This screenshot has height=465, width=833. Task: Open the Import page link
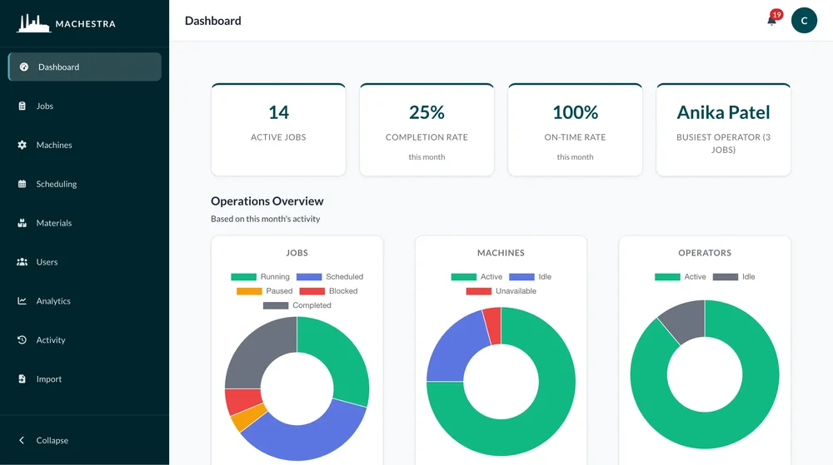[x=84, y=378]
